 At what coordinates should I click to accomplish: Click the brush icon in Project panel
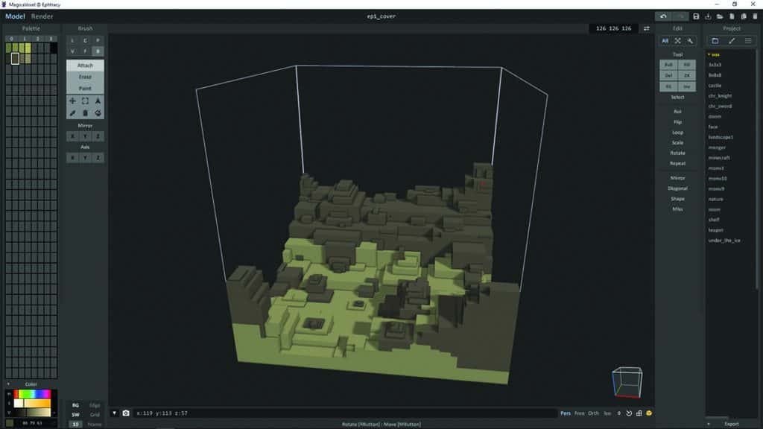point(732,41)
